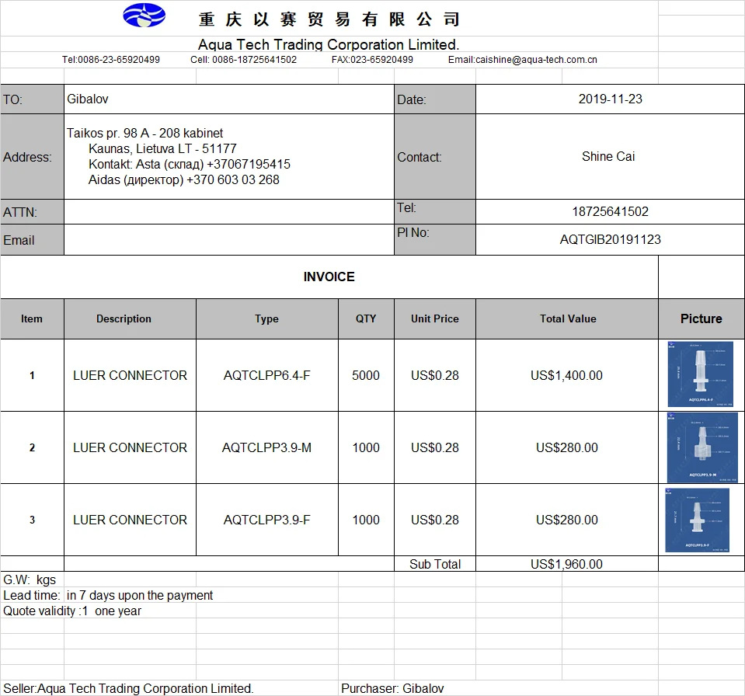Select the Date: label cell

[x=435, y=99]
